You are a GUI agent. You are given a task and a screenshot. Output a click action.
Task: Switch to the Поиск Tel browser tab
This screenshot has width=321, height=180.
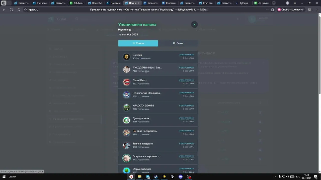[95, 3]
